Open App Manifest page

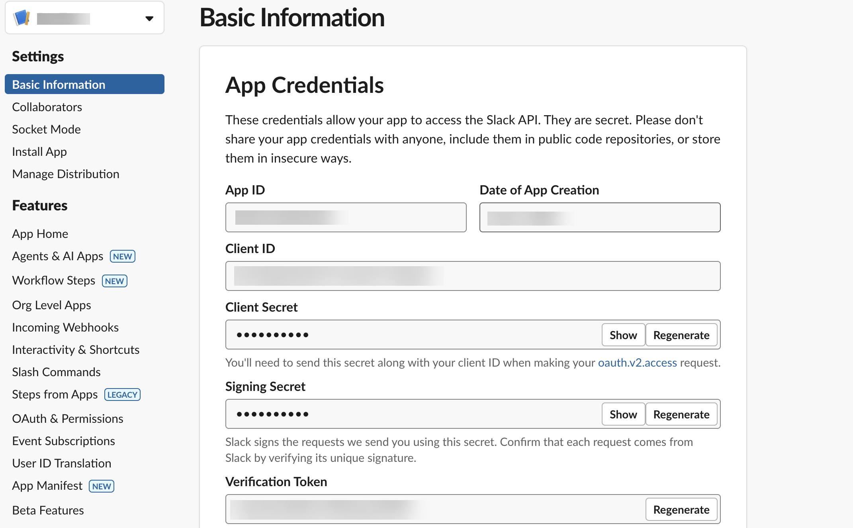pos(47,485)
